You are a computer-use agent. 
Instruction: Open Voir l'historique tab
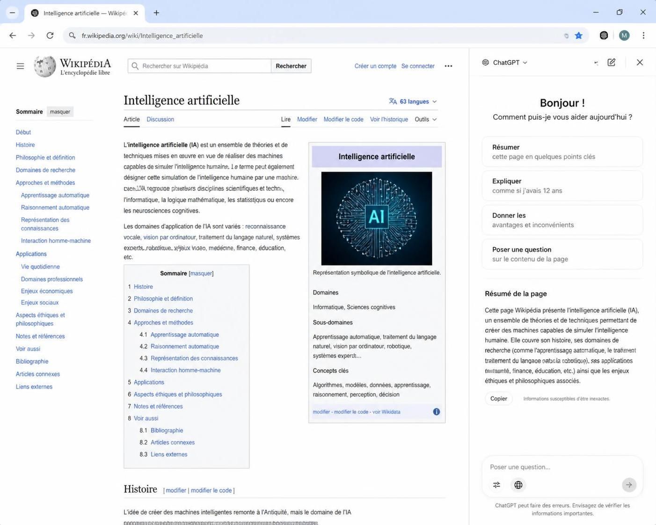pos(389,119)
